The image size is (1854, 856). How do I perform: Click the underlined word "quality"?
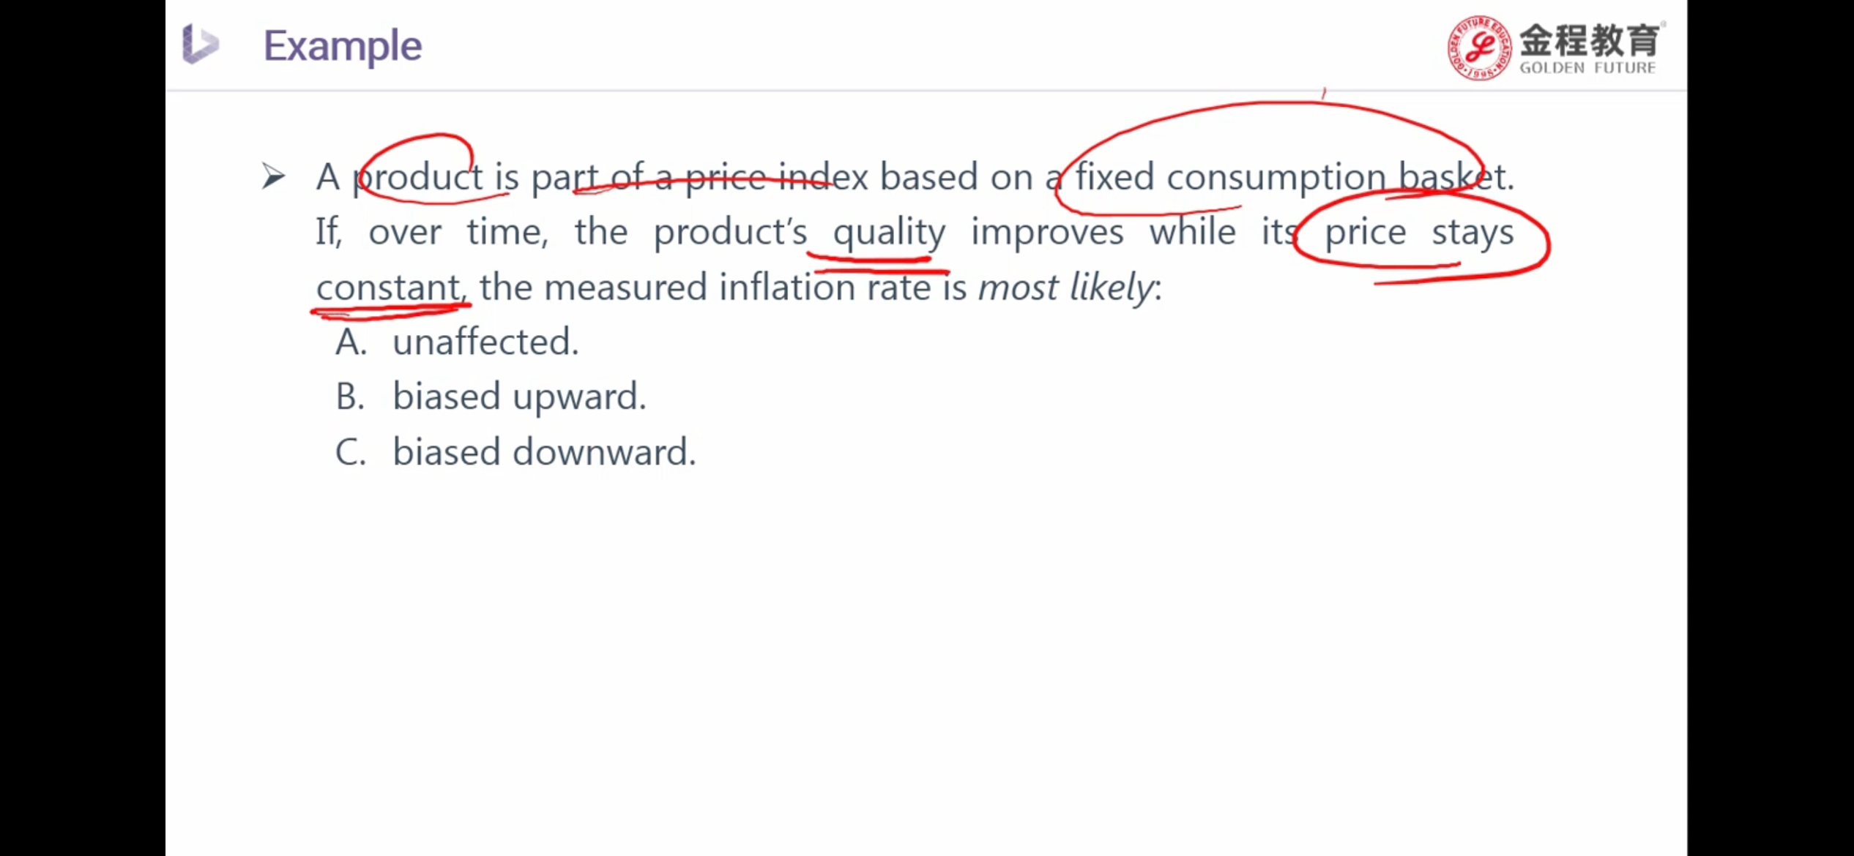(x=889, y=233)
